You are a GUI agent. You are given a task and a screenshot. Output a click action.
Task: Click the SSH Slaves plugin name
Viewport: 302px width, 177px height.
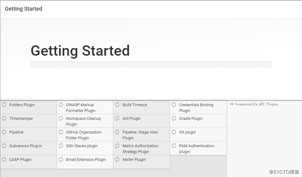click(82, 146)
